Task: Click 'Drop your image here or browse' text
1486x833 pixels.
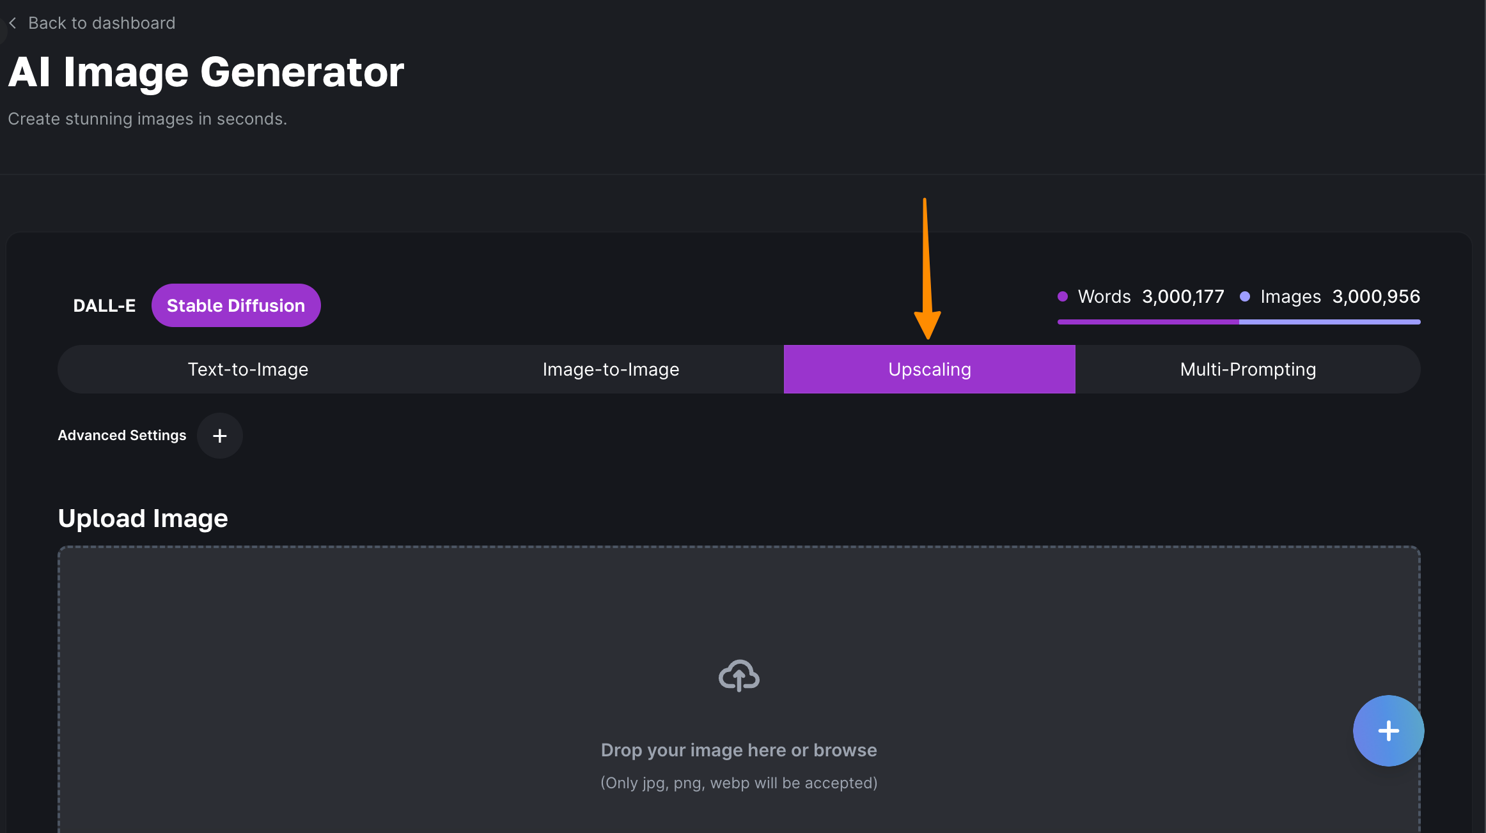Action: point(739,750)
